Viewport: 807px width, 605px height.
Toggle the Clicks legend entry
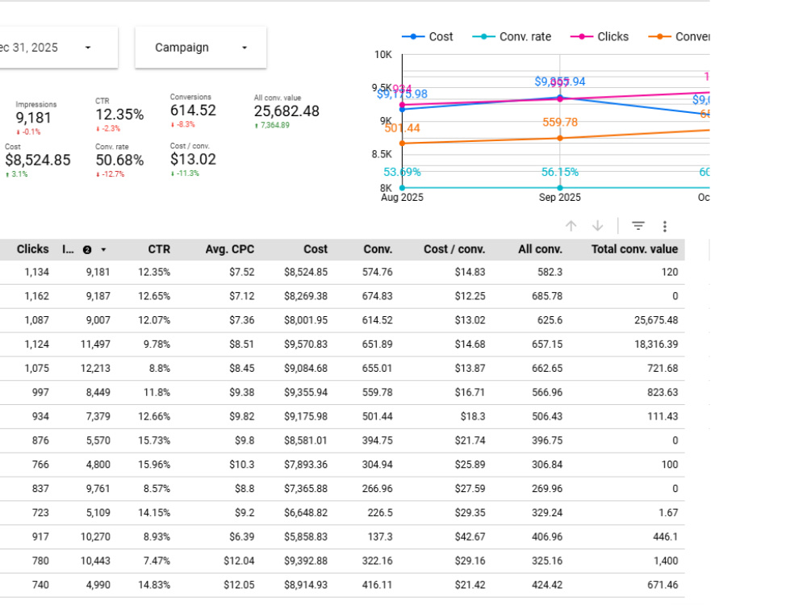coord(600,36)
